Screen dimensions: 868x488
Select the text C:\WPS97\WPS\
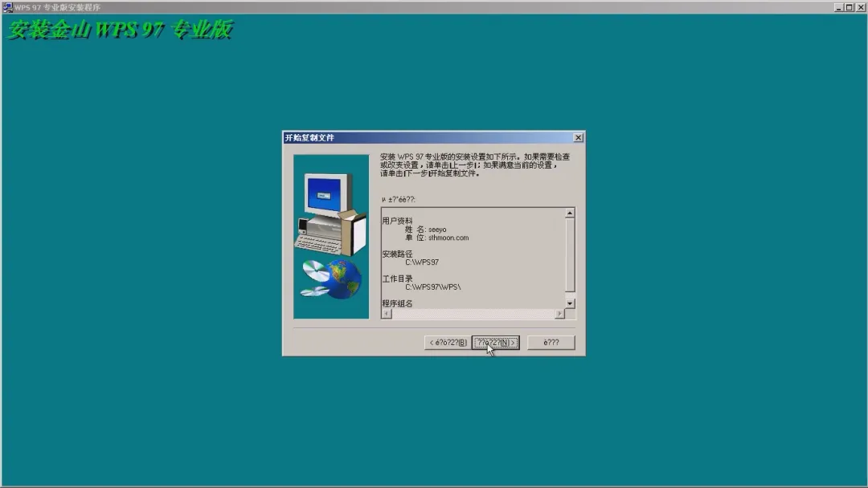[x=433, y=287]
